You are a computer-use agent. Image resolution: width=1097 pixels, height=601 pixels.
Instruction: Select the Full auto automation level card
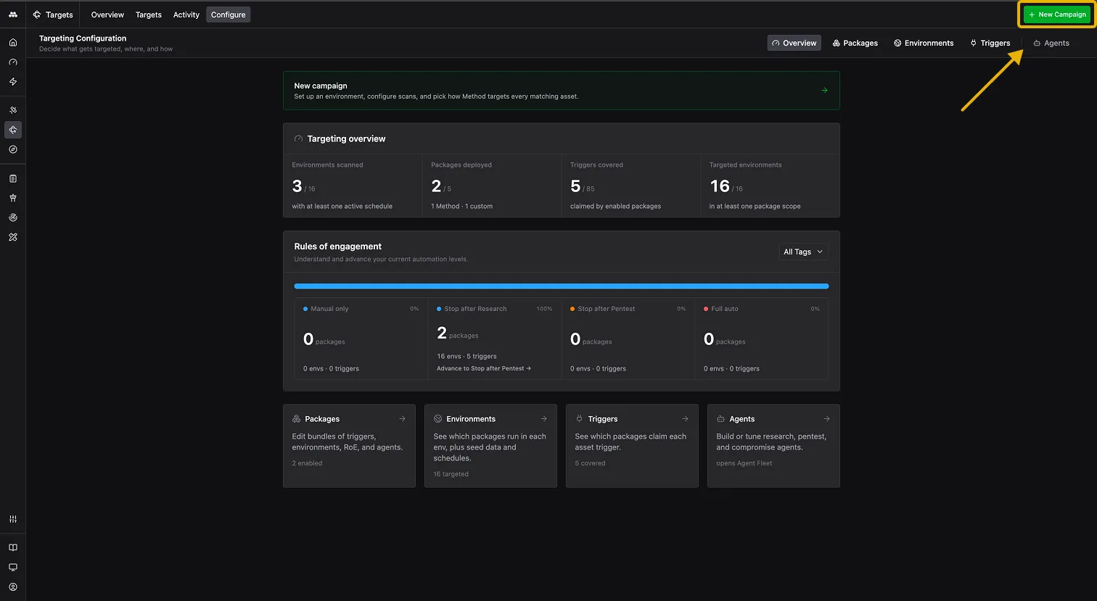(x=762, y=339)
